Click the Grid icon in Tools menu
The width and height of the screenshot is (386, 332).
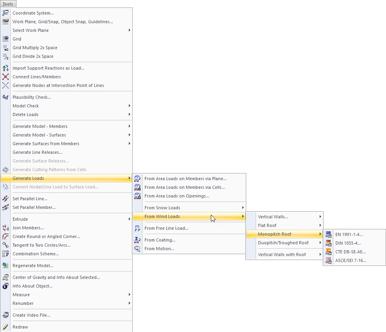5,39
